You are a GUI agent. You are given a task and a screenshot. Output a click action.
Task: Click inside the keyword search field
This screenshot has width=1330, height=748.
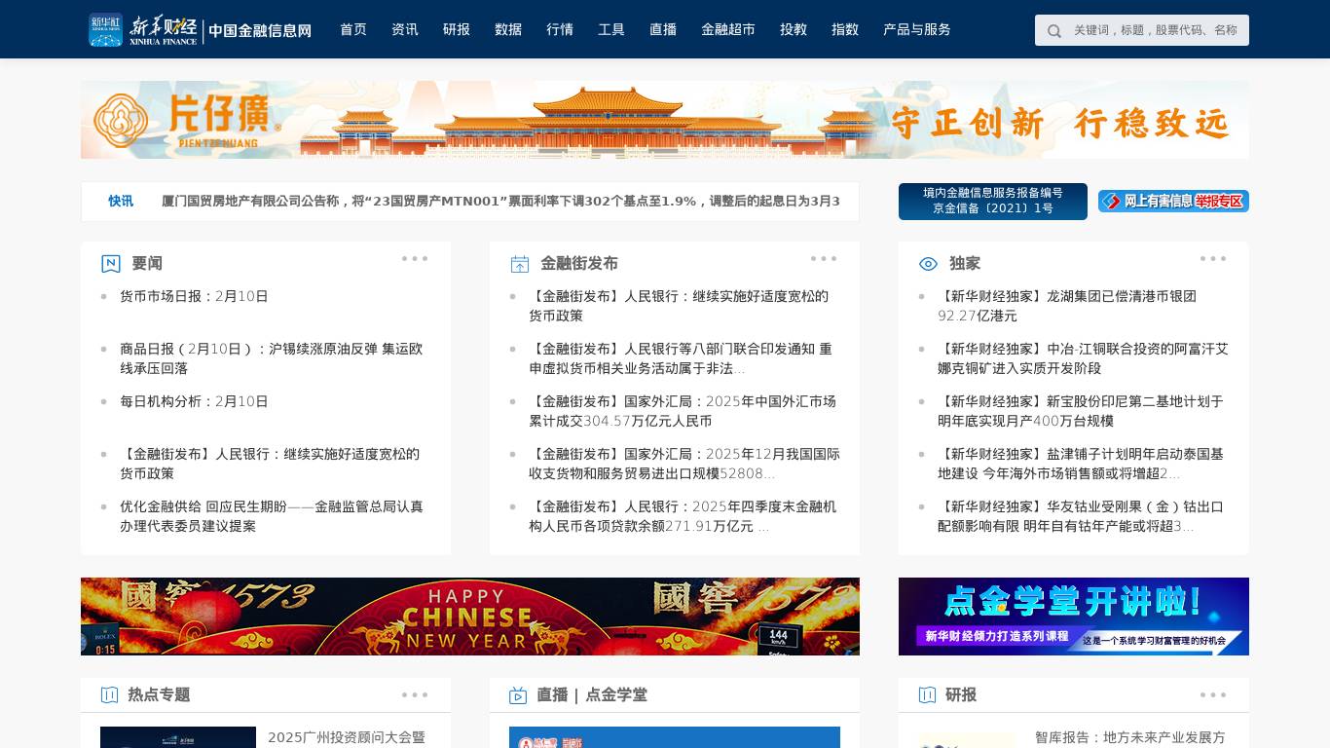coord(1149,30)
